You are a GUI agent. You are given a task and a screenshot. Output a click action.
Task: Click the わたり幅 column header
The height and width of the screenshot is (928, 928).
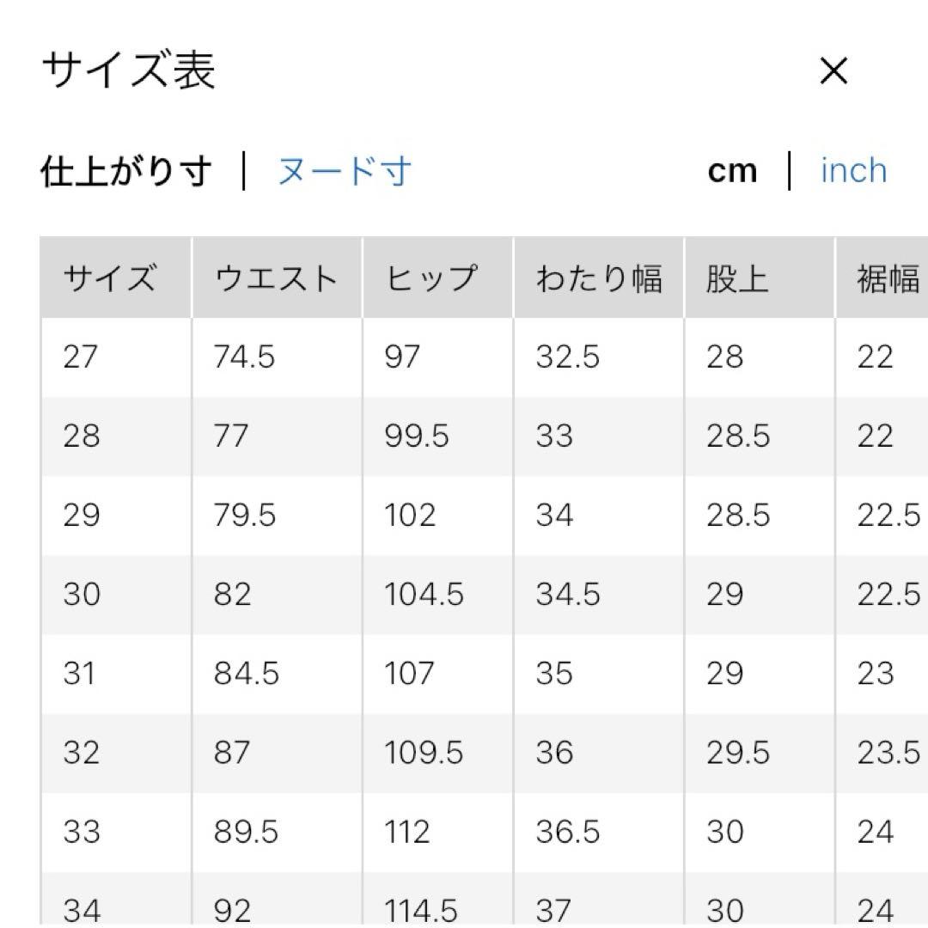pos(599,279)
